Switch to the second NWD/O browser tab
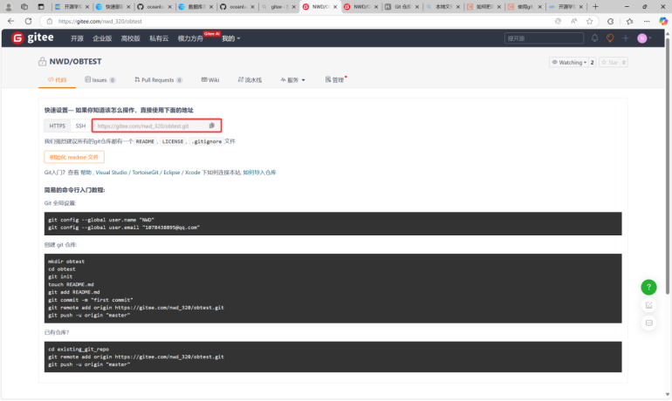This screenshot has height=401, width=672. pos(360,7)
